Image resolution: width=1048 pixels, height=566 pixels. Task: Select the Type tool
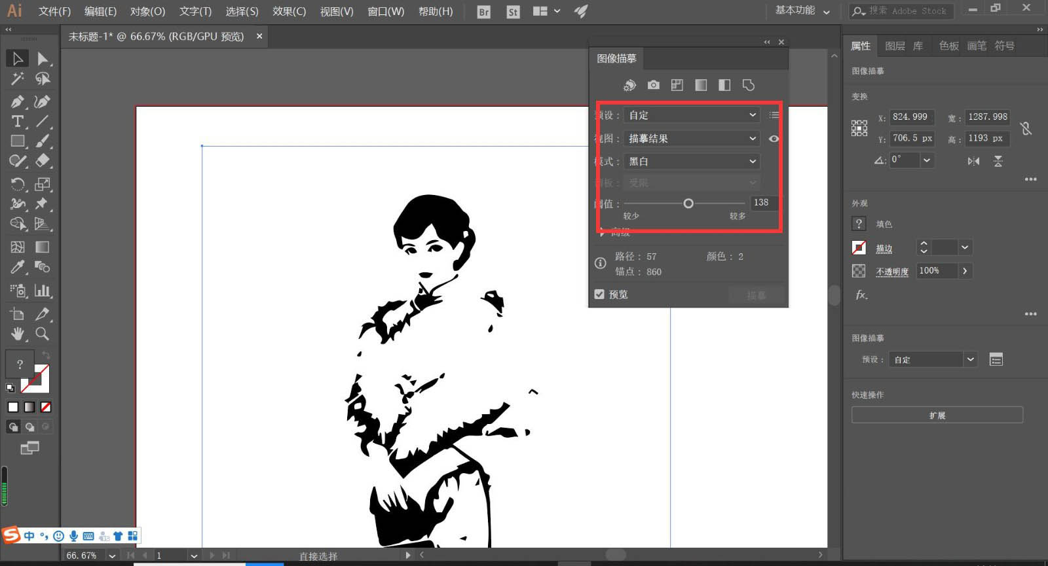17,121
